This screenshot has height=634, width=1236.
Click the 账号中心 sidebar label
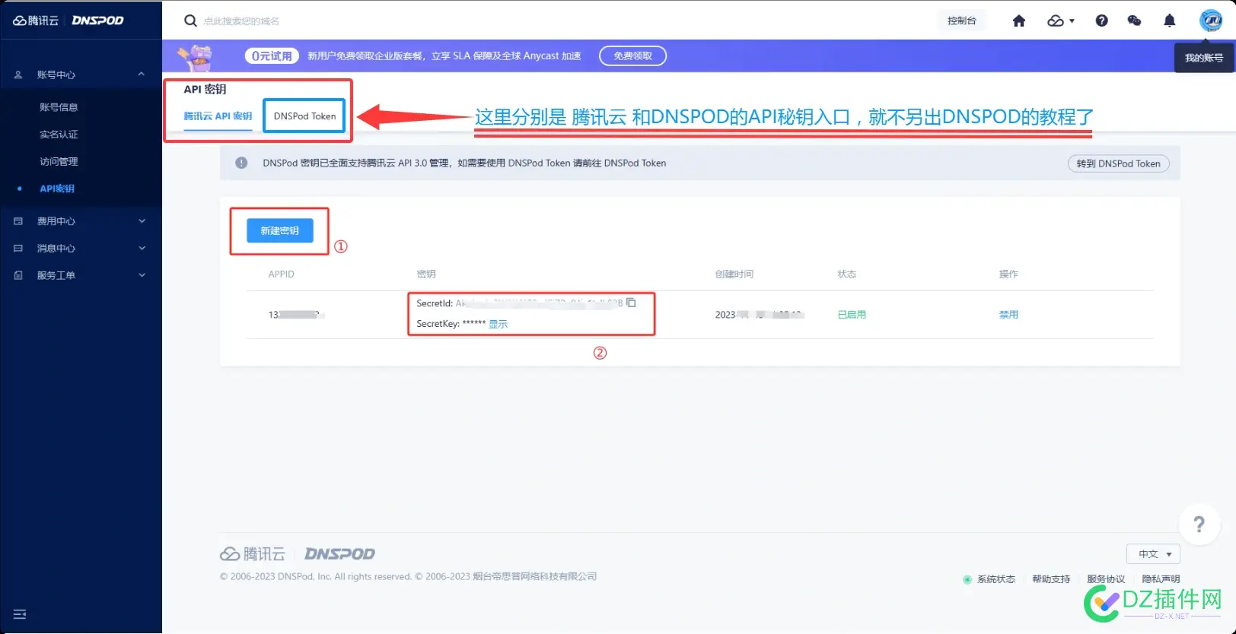click(56, 75)
